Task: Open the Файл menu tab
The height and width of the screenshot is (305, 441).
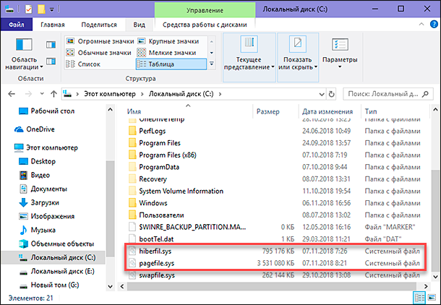Action: tap(17, 25)
